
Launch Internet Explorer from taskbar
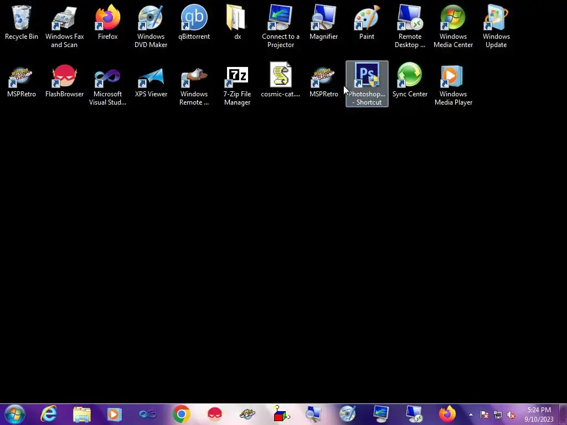49,414
